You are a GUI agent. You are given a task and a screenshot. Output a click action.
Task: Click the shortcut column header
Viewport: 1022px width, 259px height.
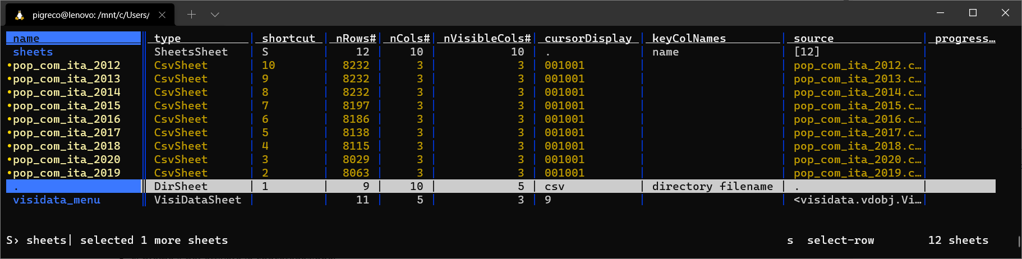pos(288,38)
